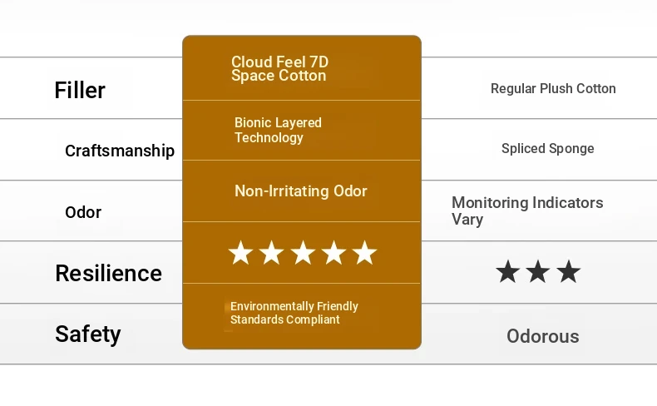Click the Non-Irritating Odor text

[301, 191]
